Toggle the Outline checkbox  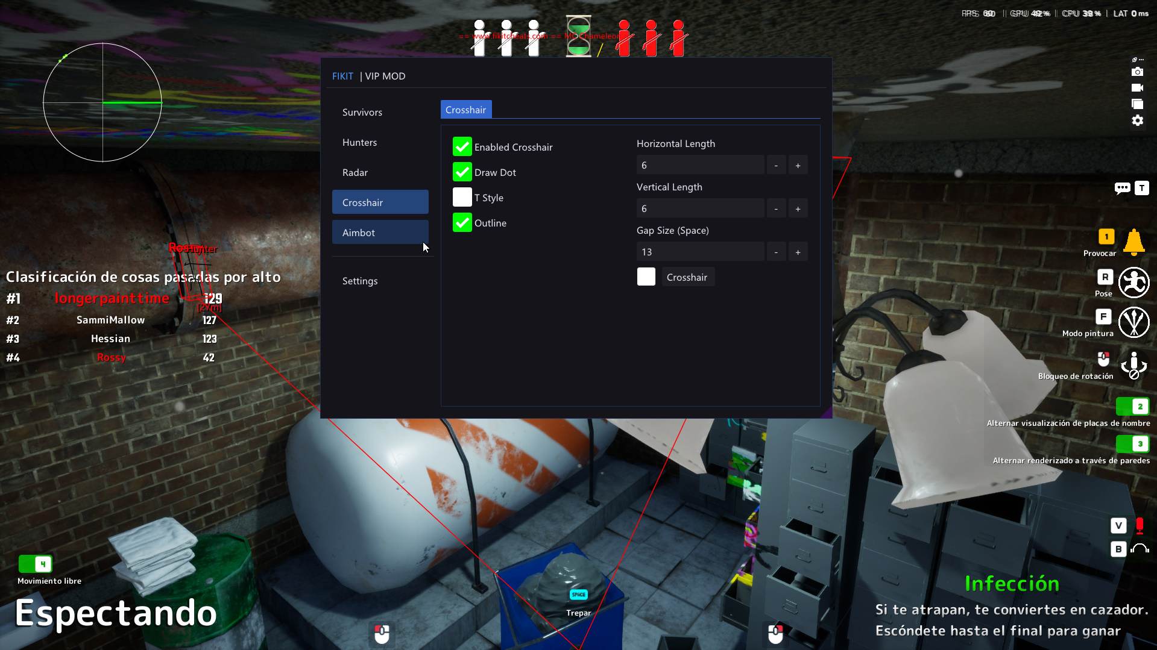[462, 222]
